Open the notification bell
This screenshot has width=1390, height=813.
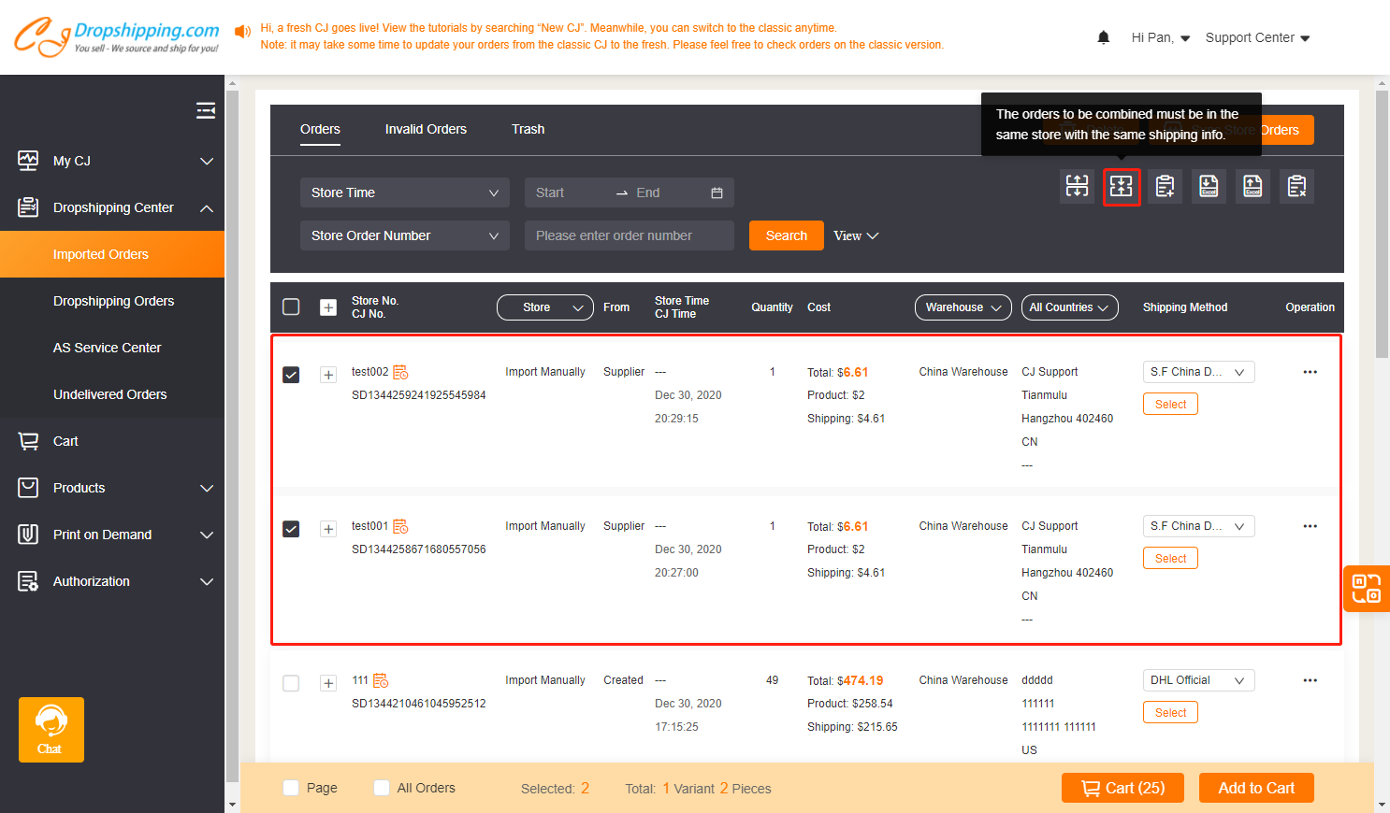pos(1103,37)
